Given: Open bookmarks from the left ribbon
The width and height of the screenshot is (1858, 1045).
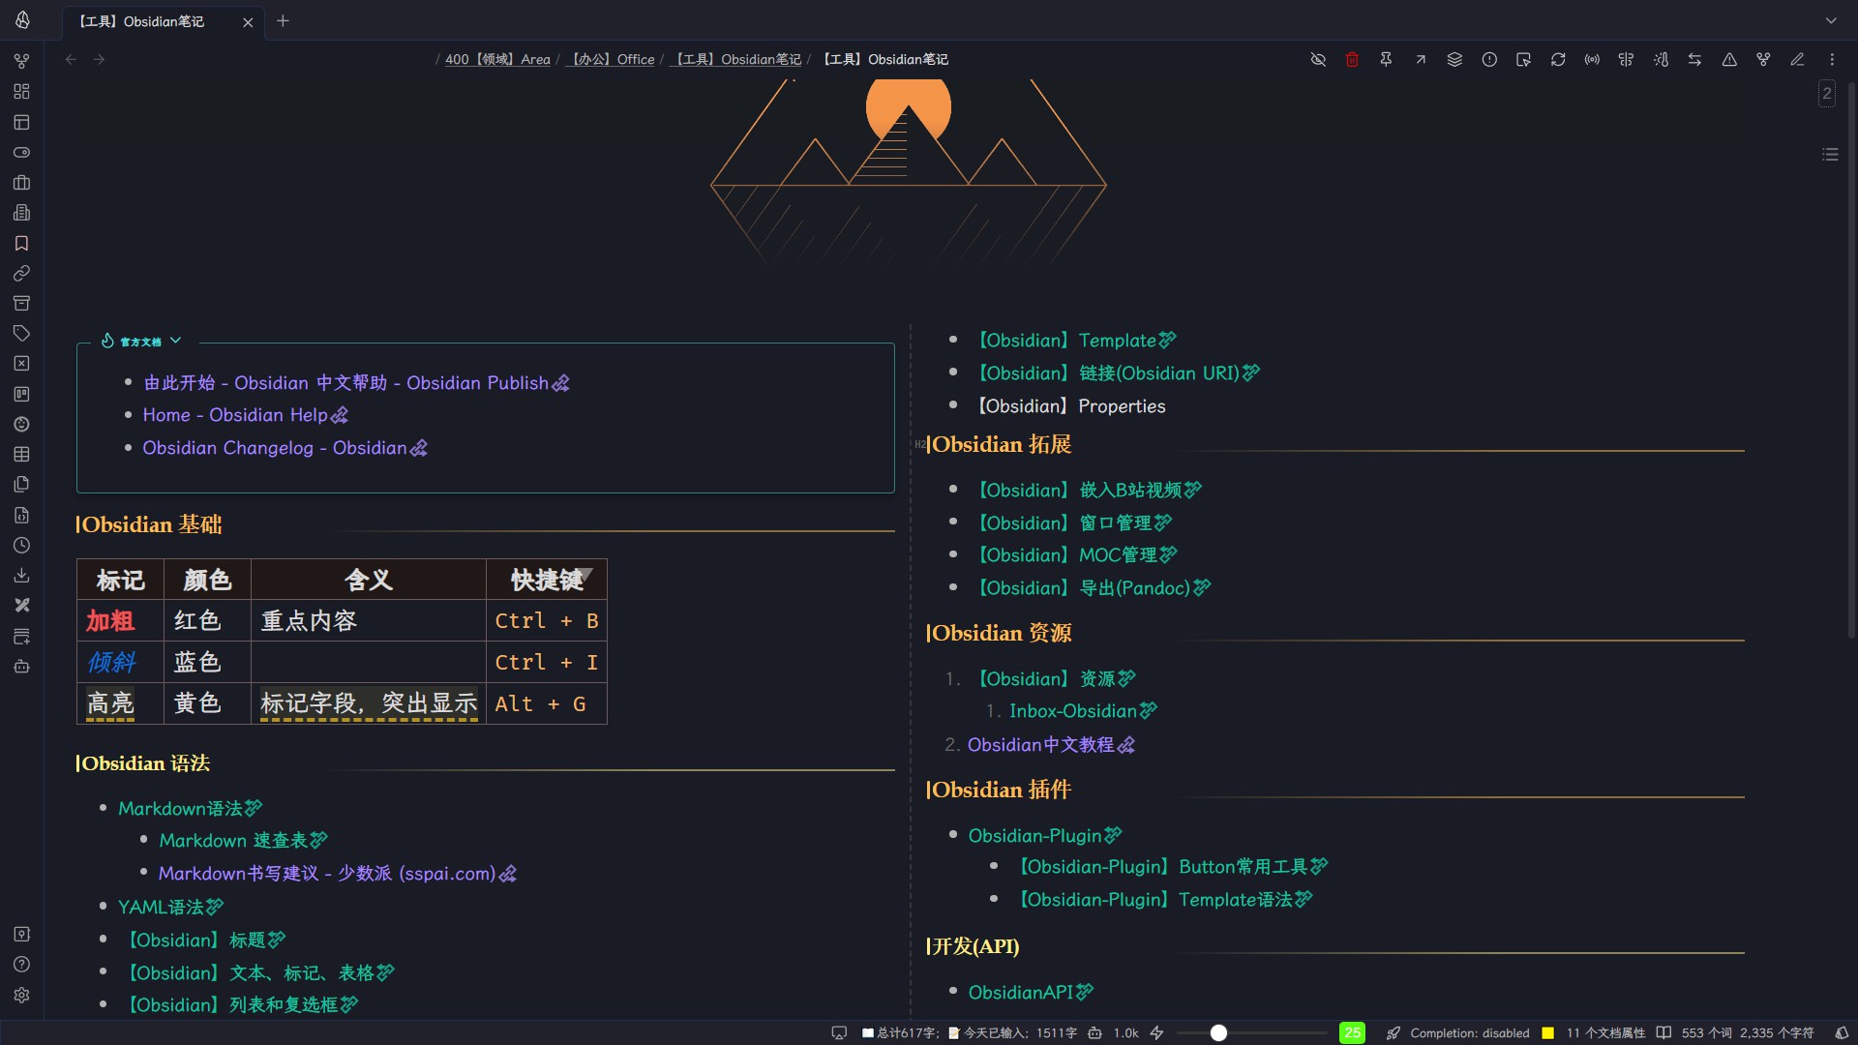Looking at the screenshot, I should [21, 243].
